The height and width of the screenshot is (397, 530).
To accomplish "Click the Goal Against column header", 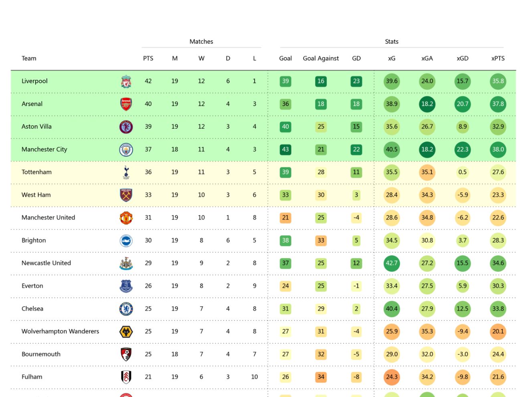I will click(x=321, y=58).
